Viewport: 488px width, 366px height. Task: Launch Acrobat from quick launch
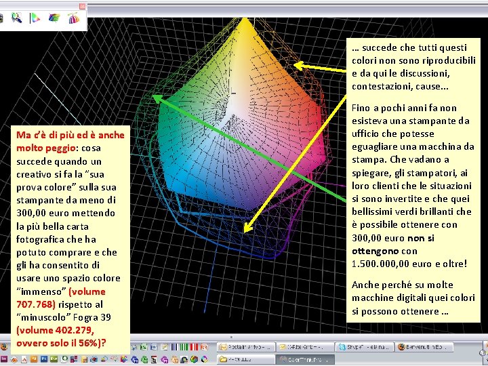pyautogui.click(x=24, y=359)
